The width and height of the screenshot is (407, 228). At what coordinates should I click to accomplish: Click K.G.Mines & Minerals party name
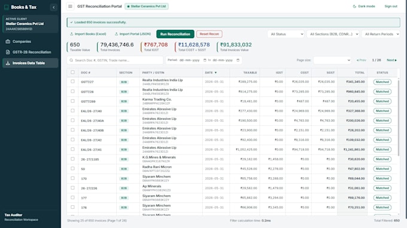point(159,158)
